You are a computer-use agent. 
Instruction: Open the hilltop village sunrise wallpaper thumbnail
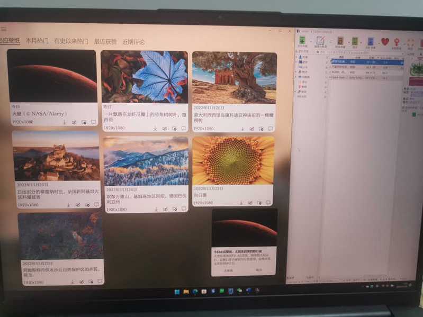point(56,156)
